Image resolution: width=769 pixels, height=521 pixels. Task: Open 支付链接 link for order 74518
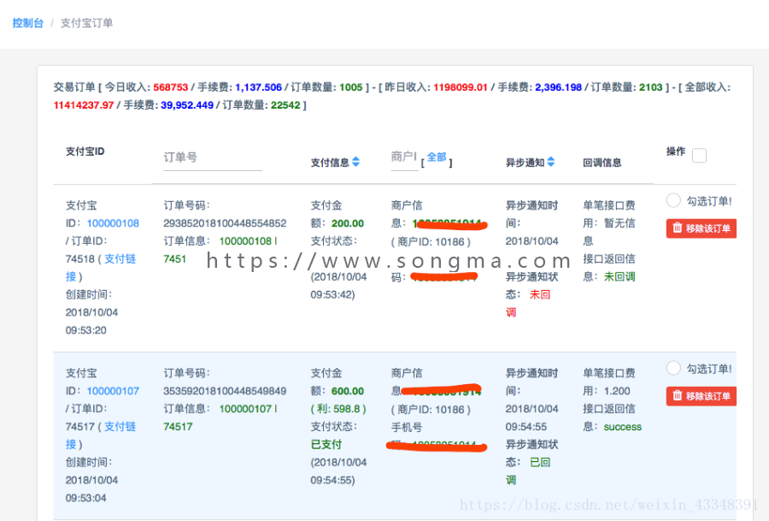(101, 268)
